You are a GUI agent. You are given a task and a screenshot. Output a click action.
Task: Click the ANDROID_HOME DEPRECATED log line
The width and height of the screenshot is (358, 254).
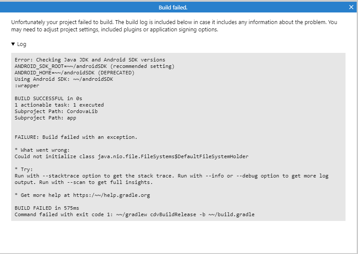(x=75, y=73)
